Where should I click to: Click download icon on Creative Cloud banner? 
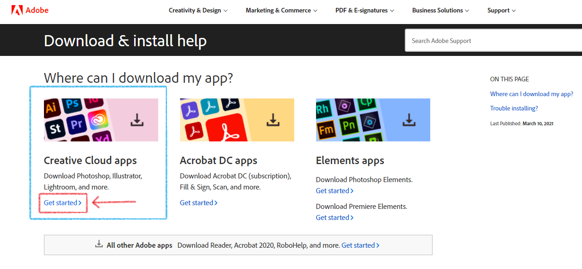(x=137, y=120)
